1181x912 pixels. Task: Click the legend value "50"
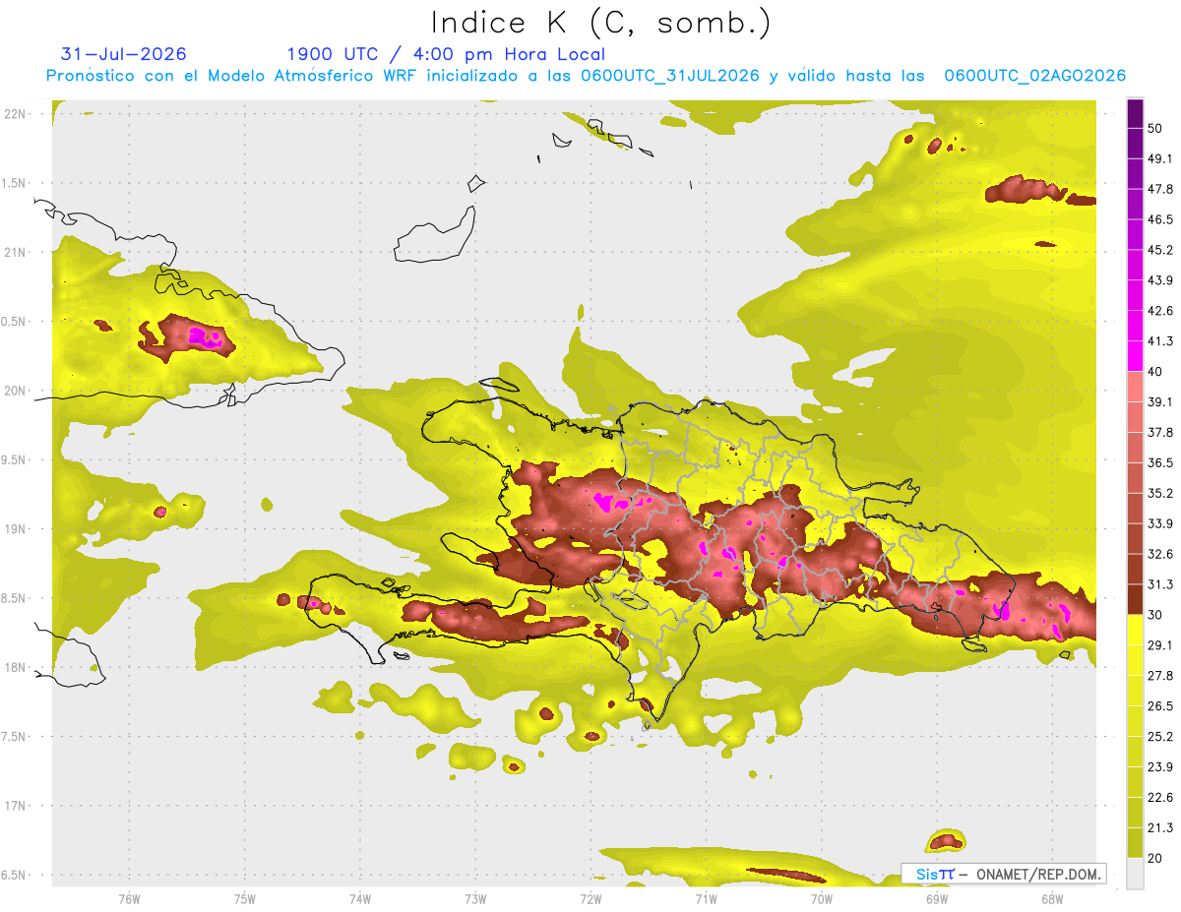coord(1156,128)
